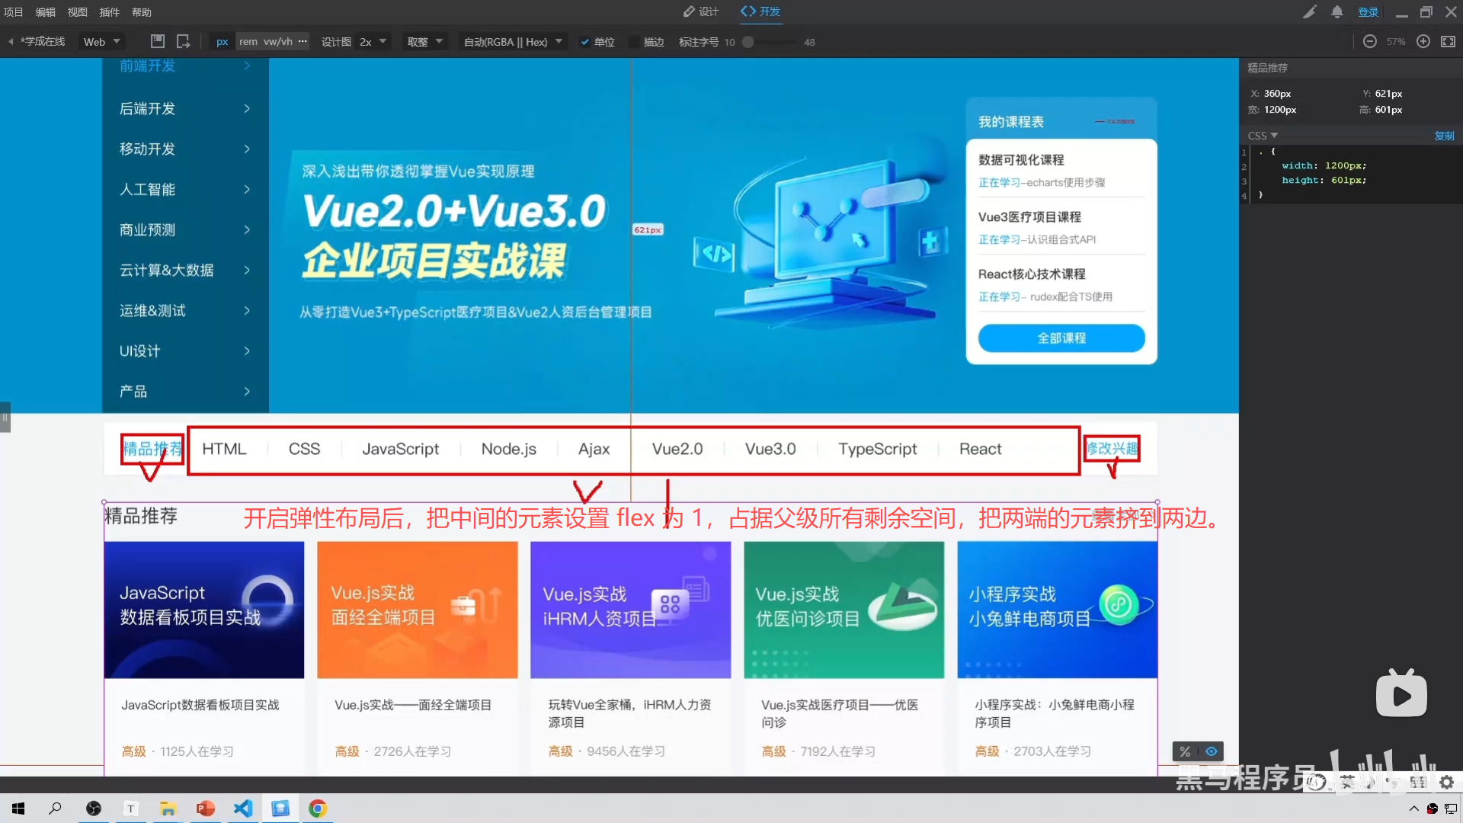1463x823 pixels.
Task: Open the notifications bell icon
Action: [1337, 12]
